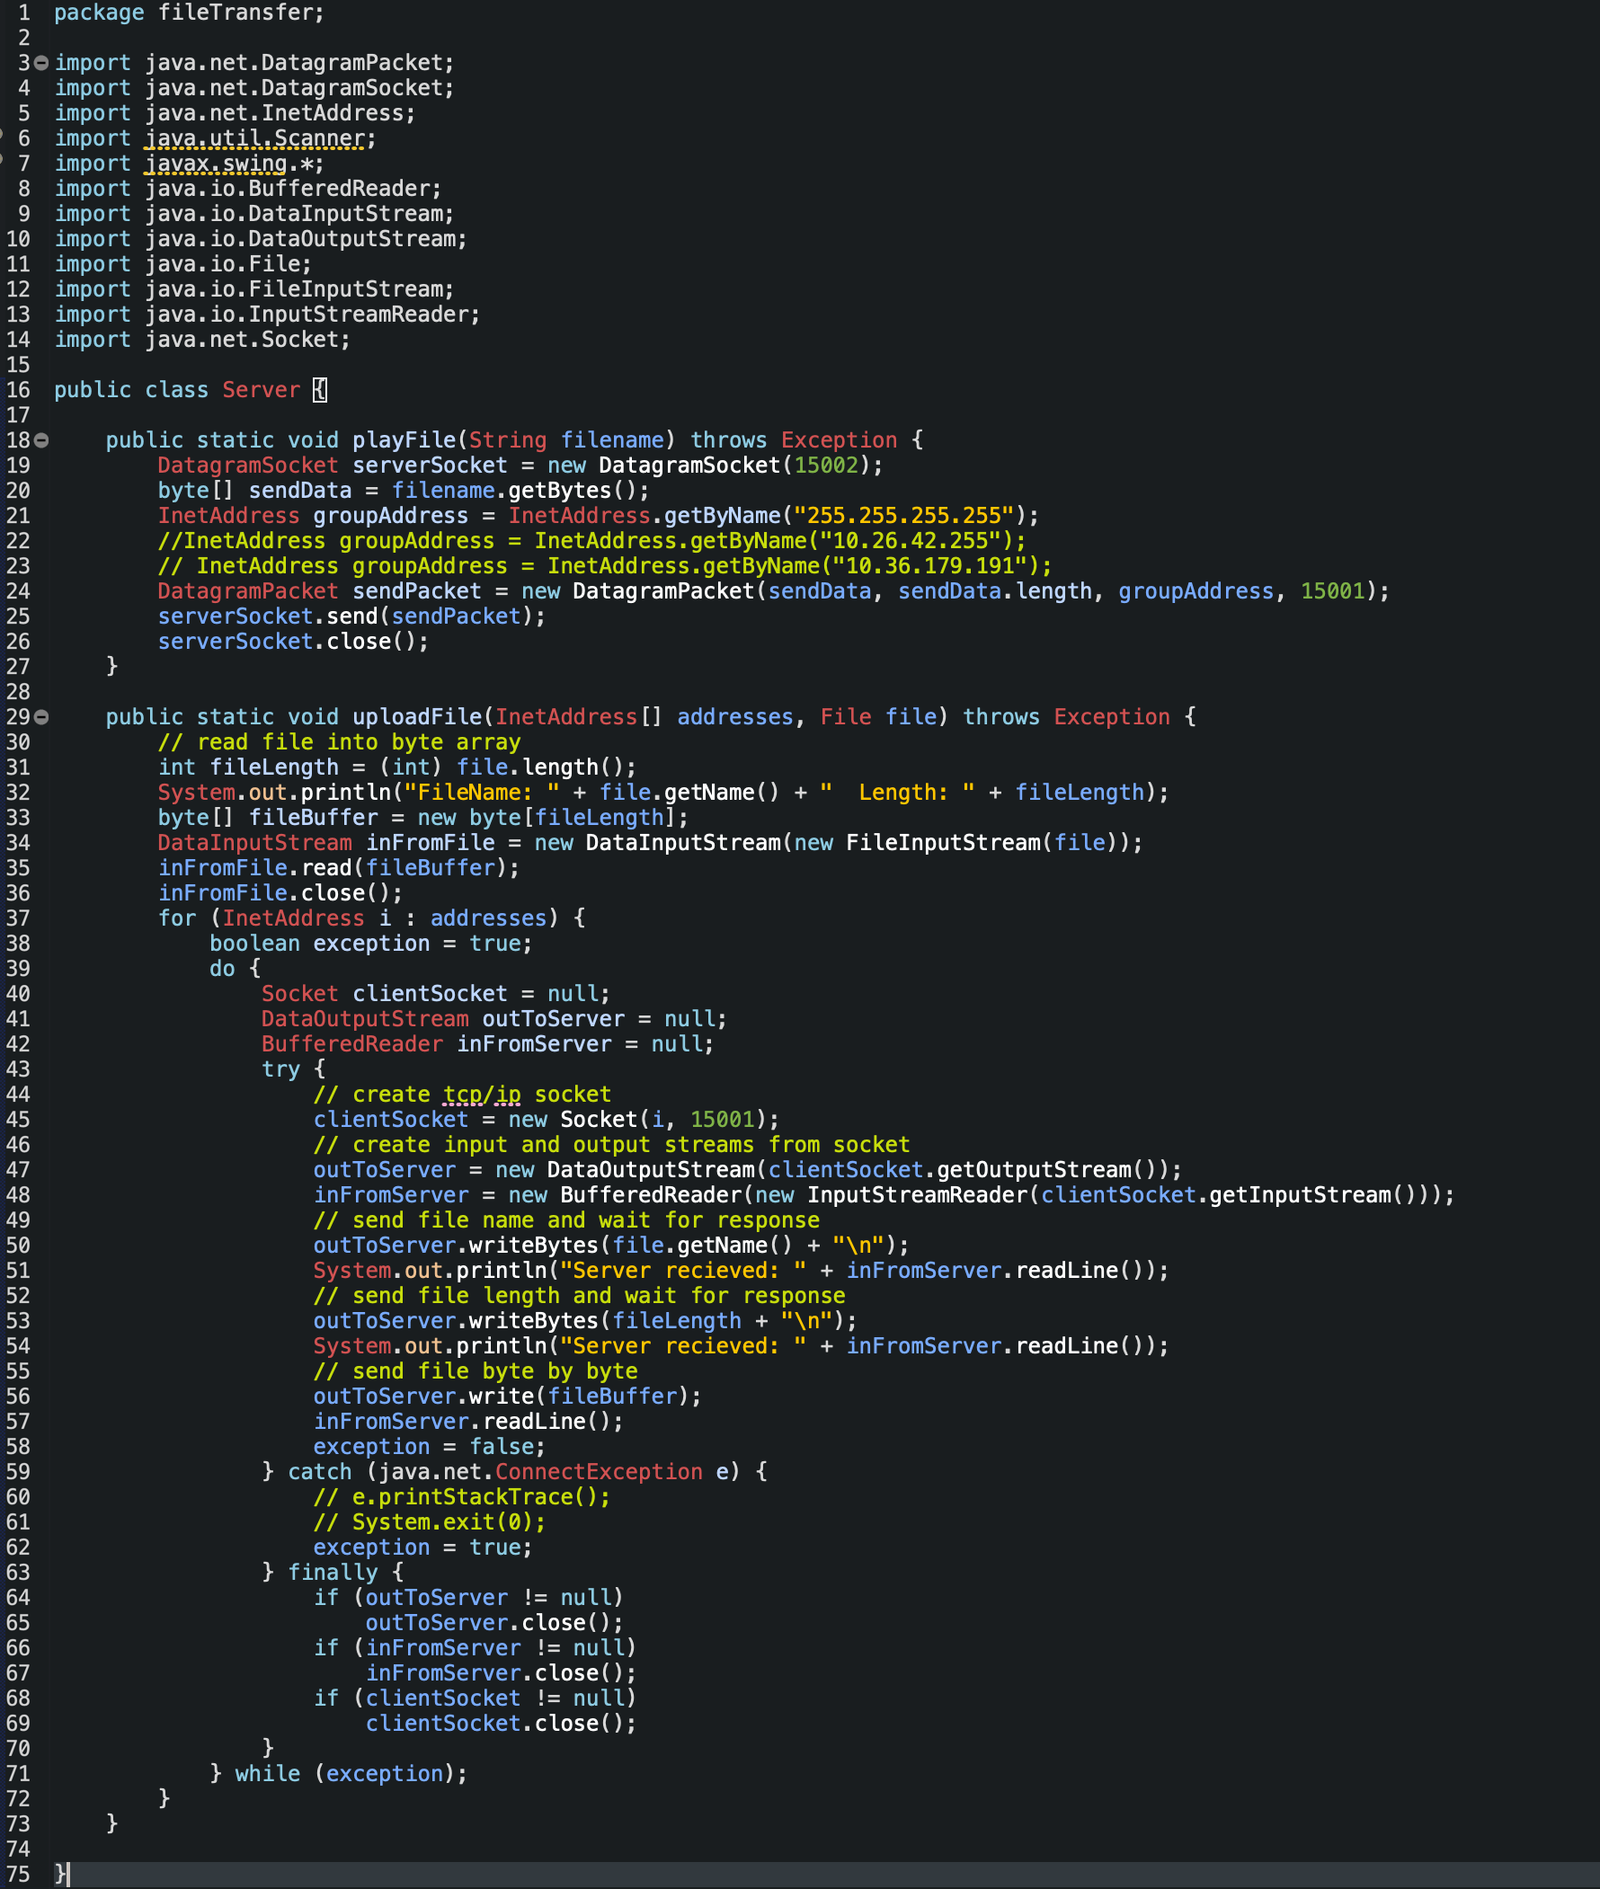
Task: Click 'new Socket(i, 15001)' on line 45
Action: (637, 1120)
